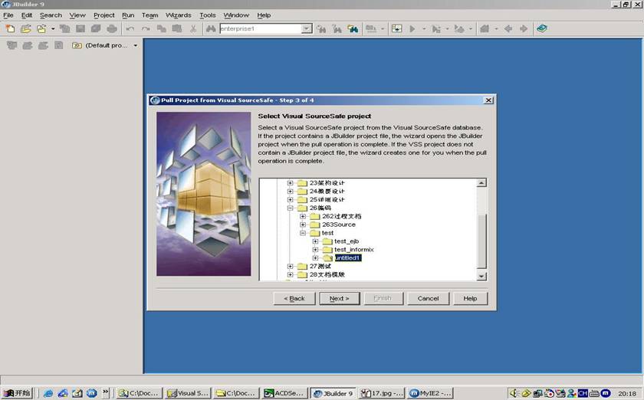Open the File menu
This screenshot has width=644, height=400.
(x=8, y=15)
